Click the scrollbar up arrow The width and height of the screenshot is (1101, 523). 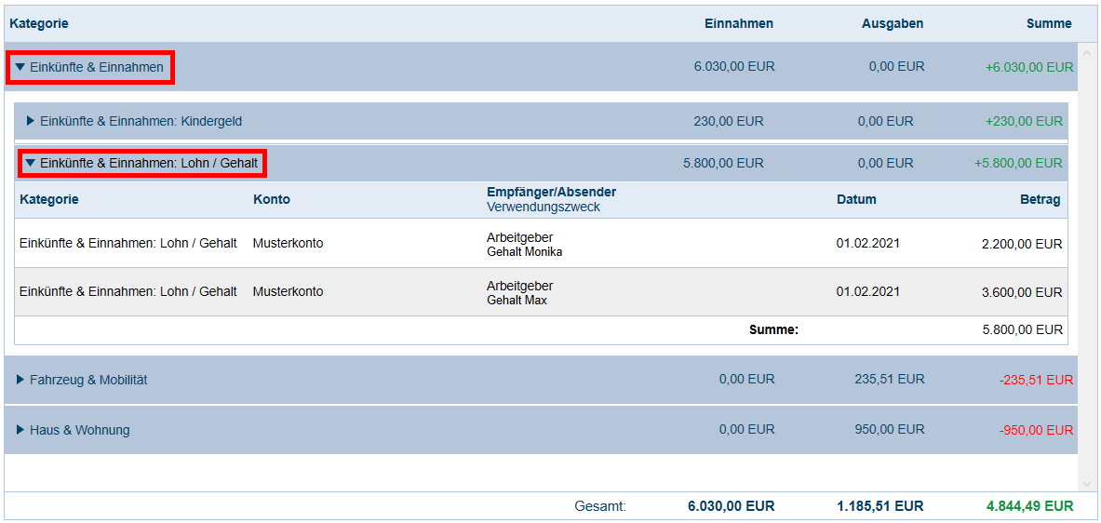click(x=1086, y=52)
